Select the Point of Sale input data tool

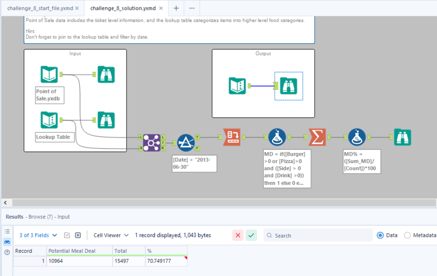(x=49, y=74)
